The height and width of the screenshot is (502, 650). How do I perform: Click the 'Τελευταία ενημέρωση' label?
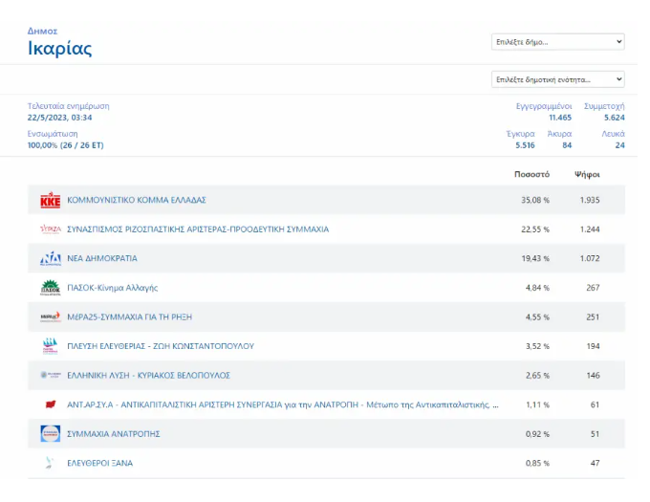69,106
